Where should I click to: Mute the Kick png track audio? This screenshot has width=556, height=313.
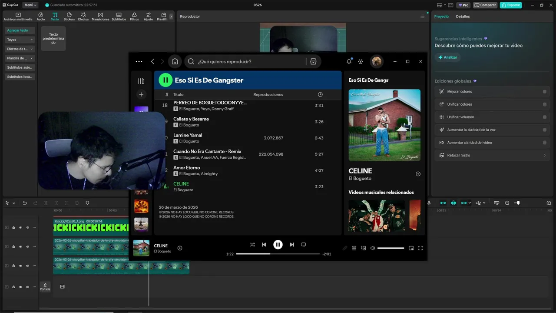tap(27, 227)
